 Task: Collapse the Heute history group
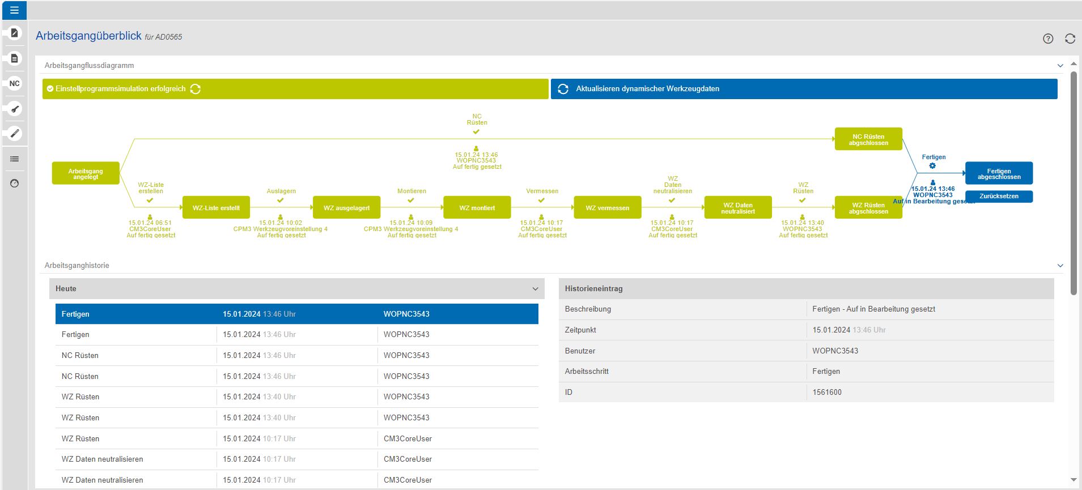pos(535,289)
